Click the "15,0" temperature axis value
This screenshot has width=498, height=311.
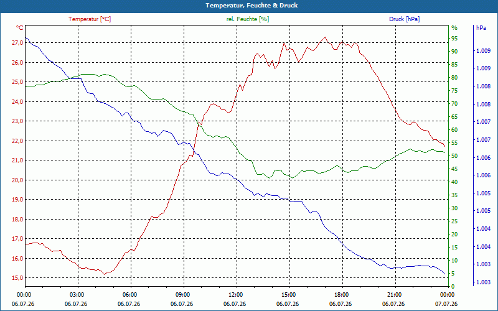[17, 278]
